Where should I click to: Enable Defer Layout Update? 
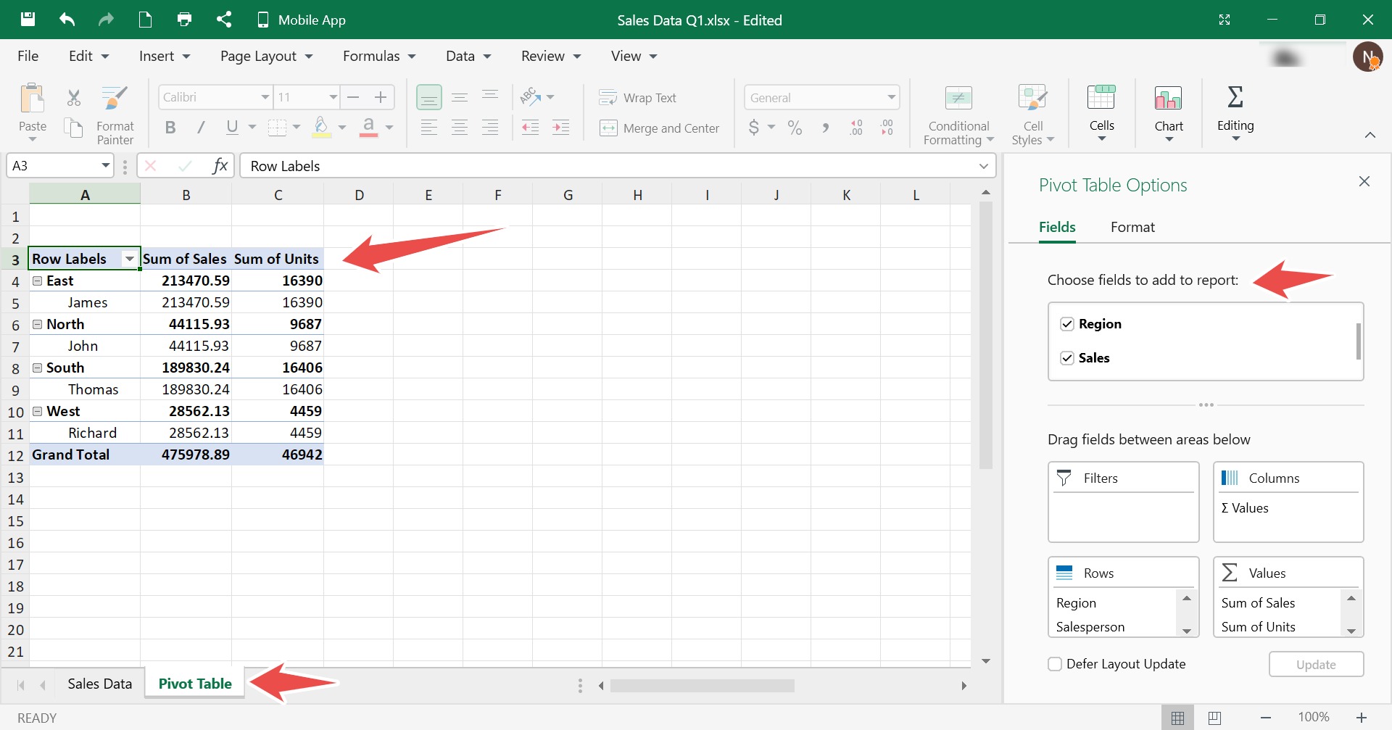click(x=1055, y=664)
